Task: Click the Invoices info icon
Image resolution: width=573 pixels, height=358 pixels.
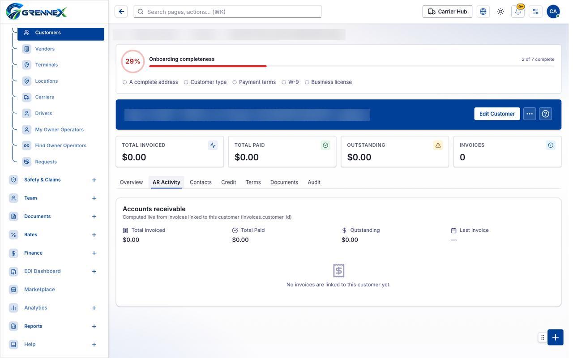Action: coord(551,145)
